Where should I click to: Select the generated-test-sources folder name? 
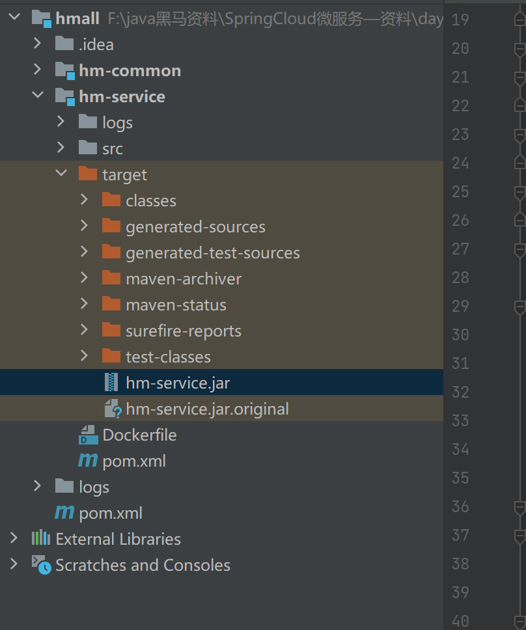(213, 253)
